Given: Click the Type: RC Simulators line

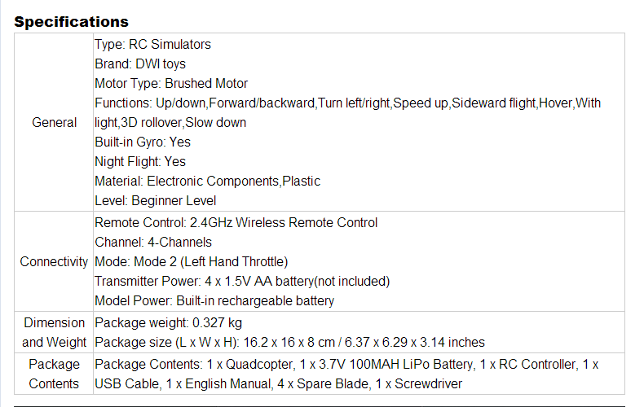Looking at the screenshot, I should (x=152, y=44).
